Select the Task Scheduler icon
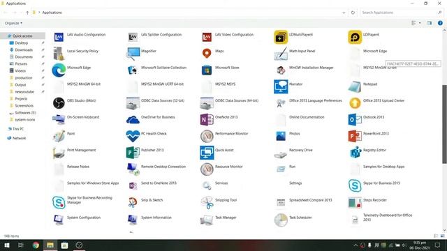 281,220
